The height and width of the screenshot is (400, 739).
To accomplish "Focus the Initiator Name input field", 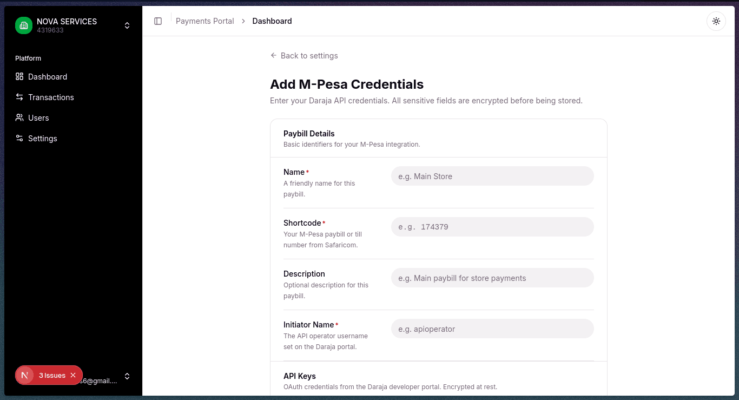I will (492, 329).
